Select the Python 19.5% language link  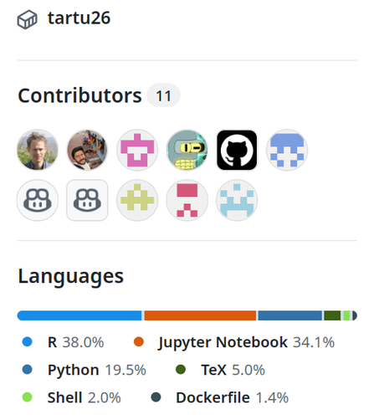click(84, 370)
